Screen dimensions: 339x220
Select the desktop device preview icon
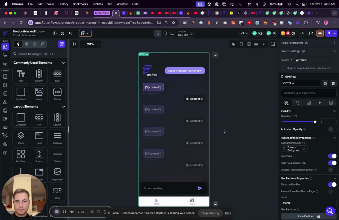(172, 33)
